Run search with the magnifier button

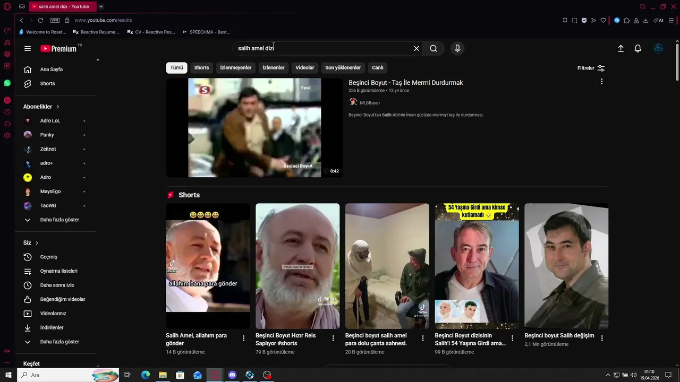pyautogui.click(x=433, y=48)
